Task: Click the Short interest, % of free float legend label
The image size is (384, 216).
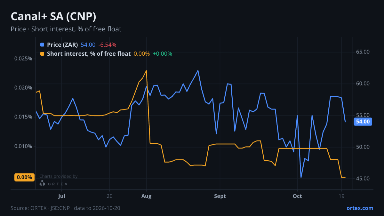Action: [x=89, y=54]
